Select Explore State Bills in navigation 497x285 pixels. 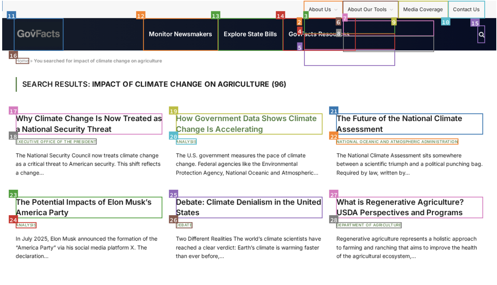click(250, 34)
